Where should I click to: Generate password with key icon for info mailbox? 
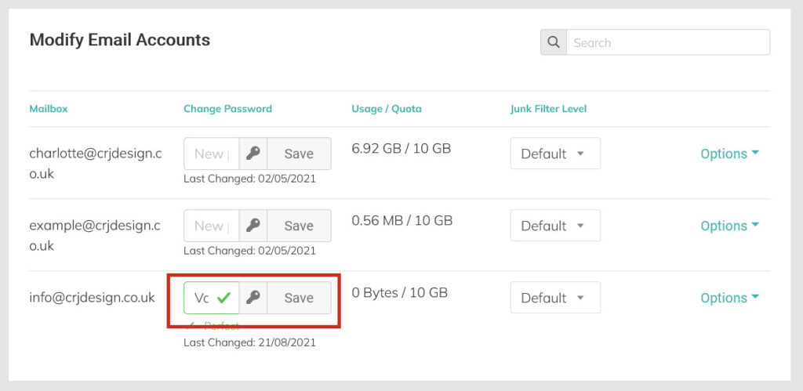click(253, 298)
